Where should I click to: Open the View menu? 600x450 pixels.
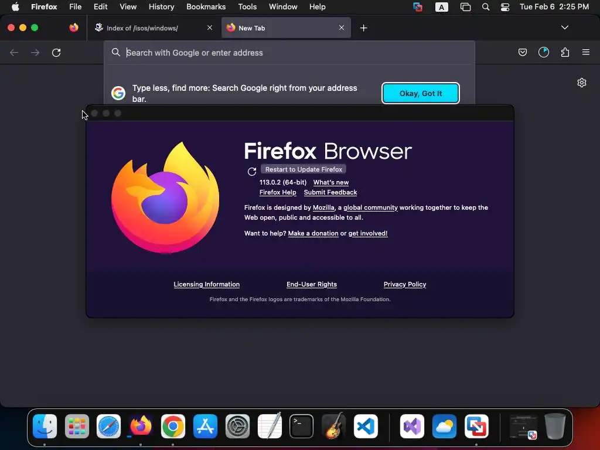tap(128, 7)
